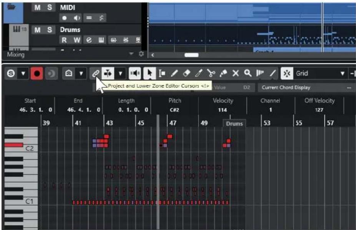Open the Grid snap type dropdown
The height and width of the screenshot is (230, 356).
[320, 73]
